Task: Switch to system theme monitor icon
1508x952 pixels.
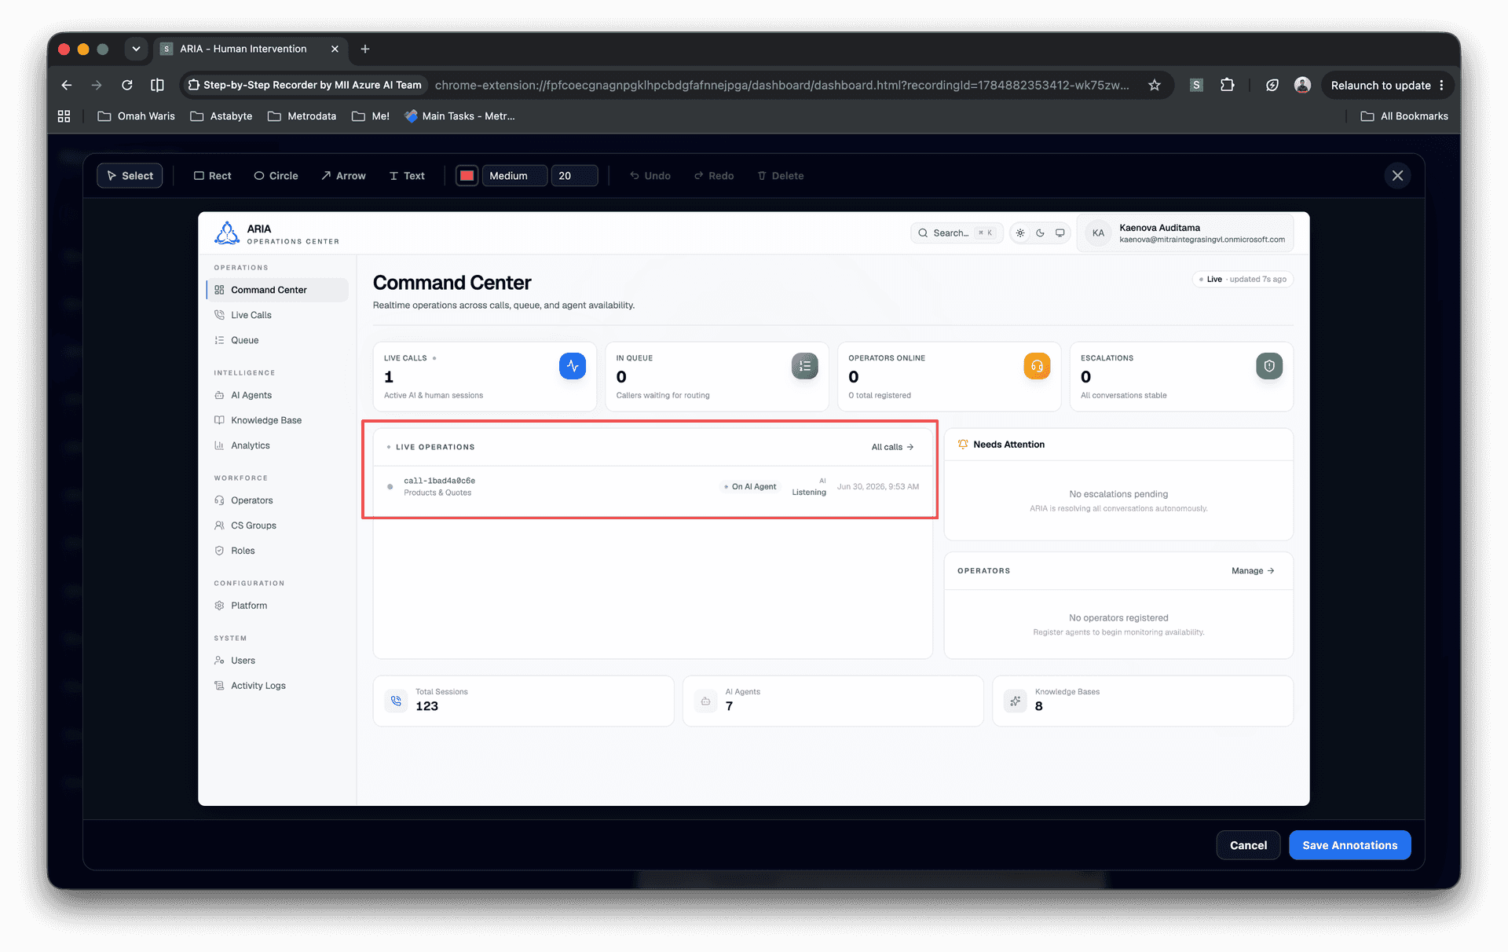Action: click(x=1060, y=233)
